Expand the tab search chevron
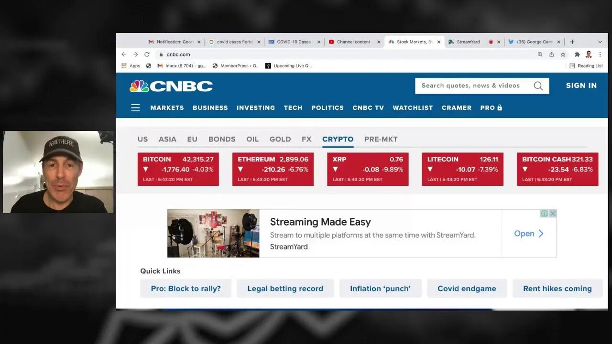 click(x=600, y=42)
